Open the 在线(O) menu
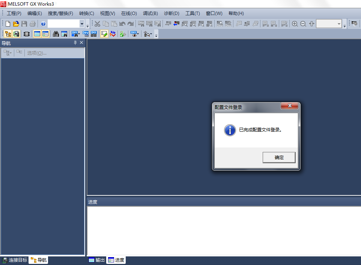The image size is (361, 265). click(129, 13)
